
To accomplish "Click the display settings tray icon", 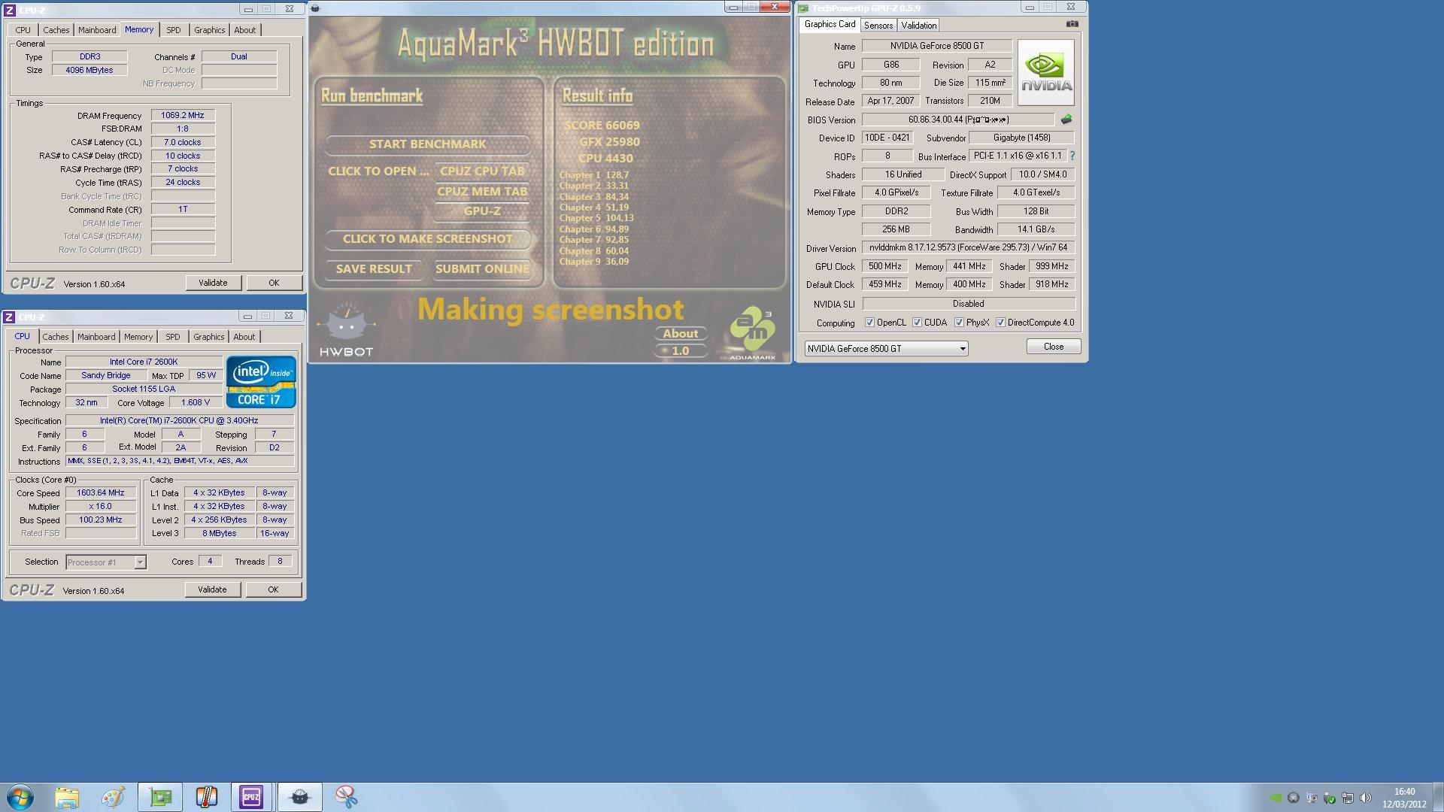I will (x=1312, y=798).
